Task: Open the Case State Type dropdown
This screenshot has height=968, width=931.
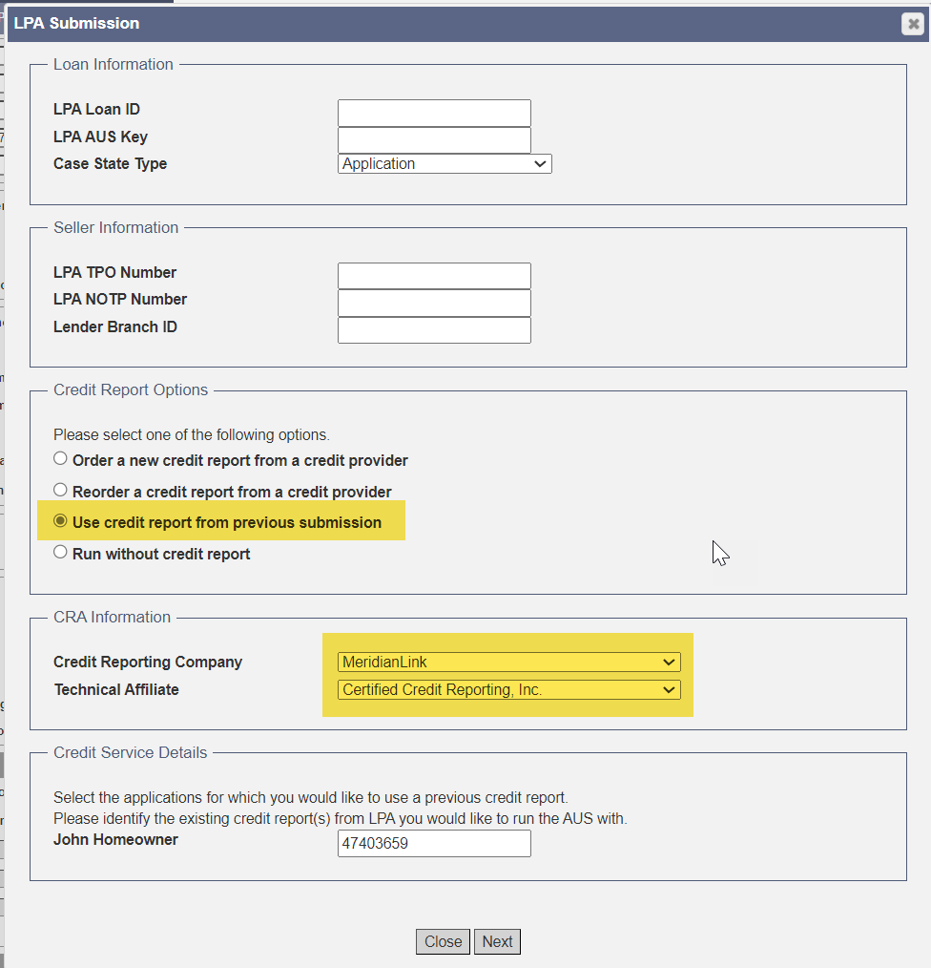Action: [x=445, y=163]
